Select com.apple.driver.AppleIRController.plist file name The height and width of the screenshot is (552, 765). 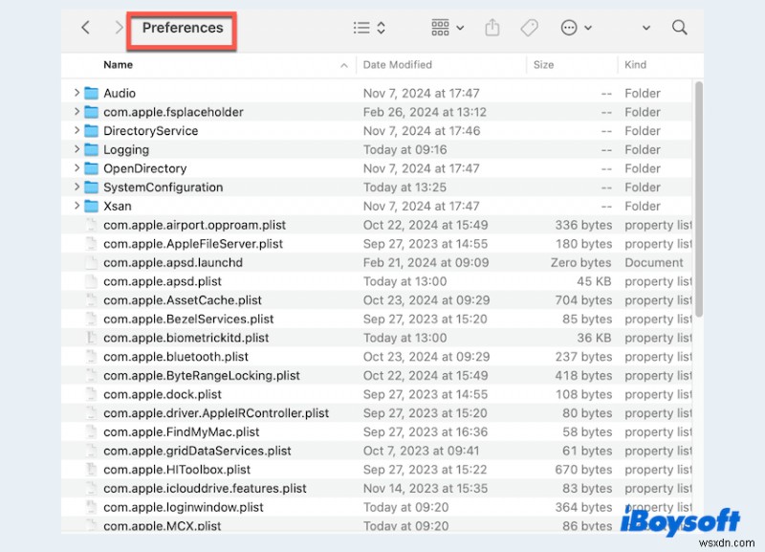coord(216,413)
